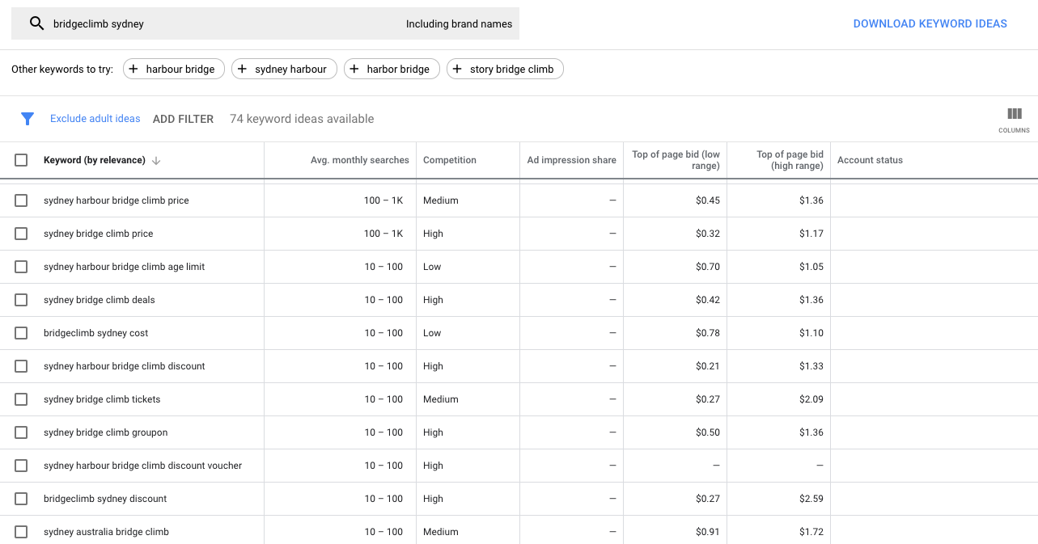Sort by Top of page bid (low range)
Screen dimensions: 1038x544
tap(676, 160)
